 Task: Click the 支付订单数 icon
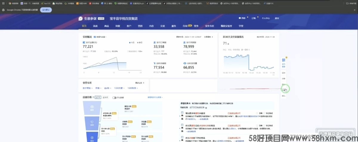click(x=155, y=42)
